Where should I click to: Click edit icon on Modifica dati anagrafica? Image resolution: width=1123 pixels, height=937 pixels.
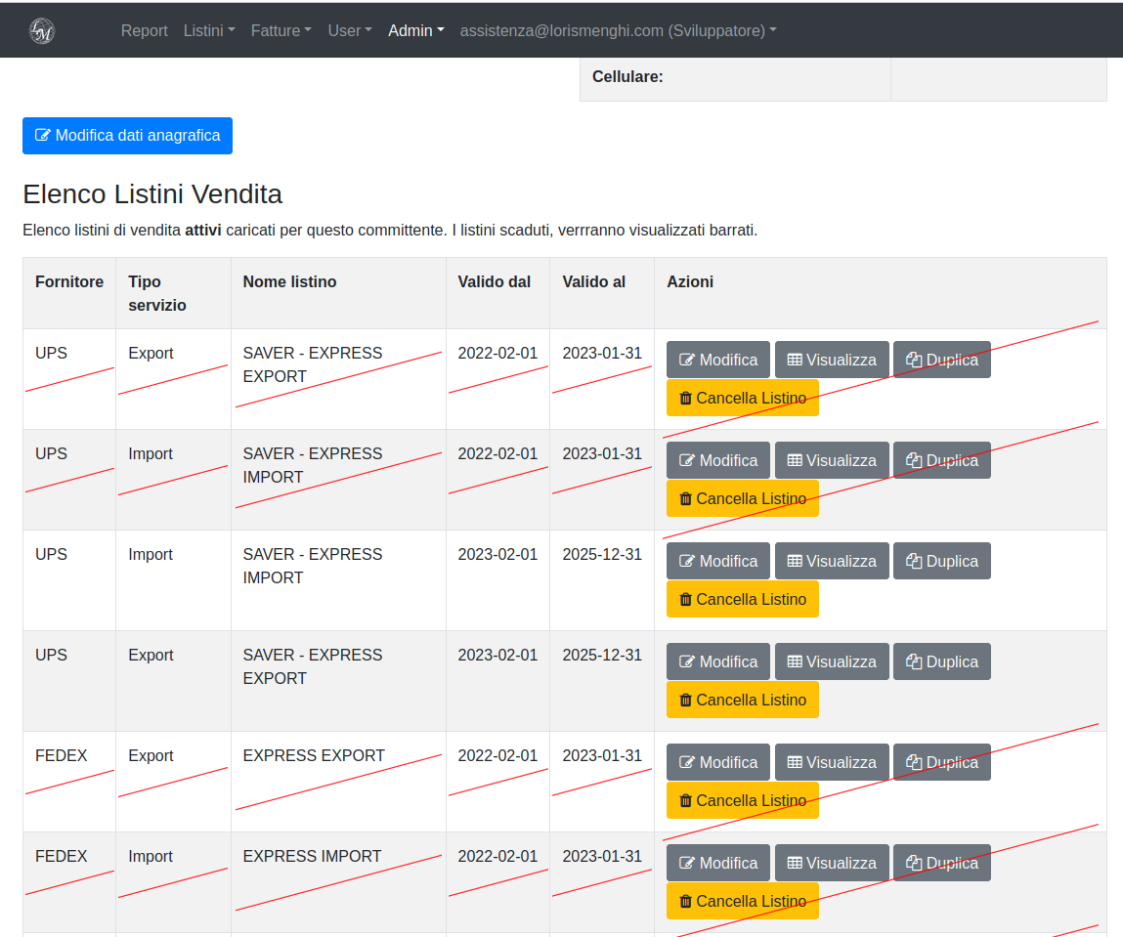[43, 136]
